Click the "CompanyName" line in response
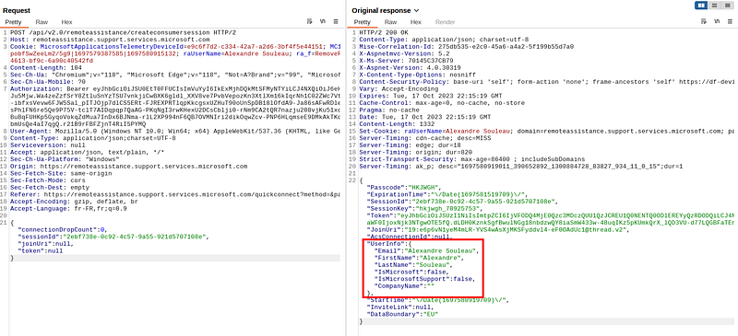 404,286
